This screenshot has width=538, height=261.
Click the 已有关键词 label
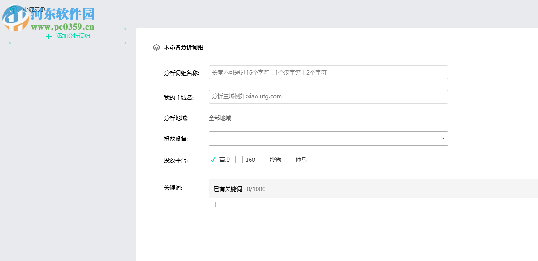point(228,189)
